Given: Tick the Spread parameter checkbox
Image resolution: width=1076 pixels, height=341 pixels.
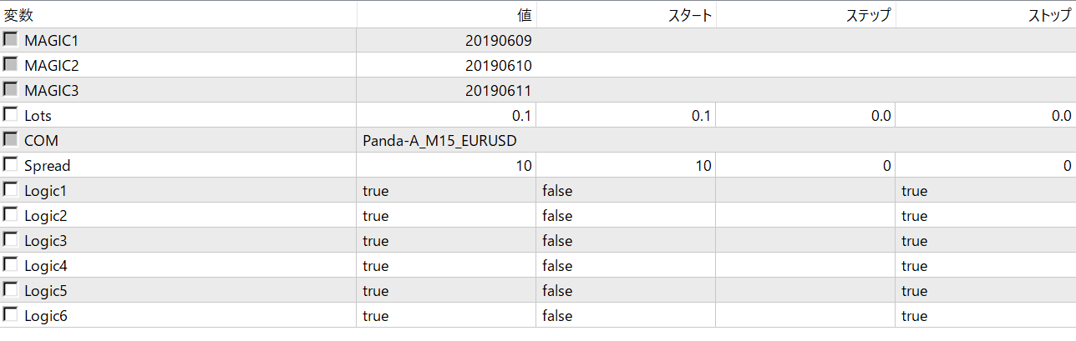Looking at the screenshot, I should coord(11,165).
